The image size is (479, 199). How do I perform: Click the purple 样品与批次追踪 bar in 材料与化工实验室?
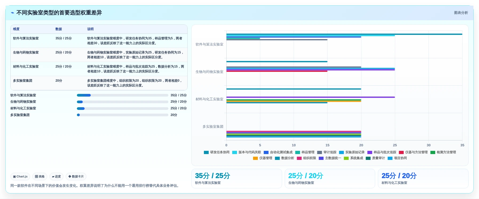coord(311,97)
